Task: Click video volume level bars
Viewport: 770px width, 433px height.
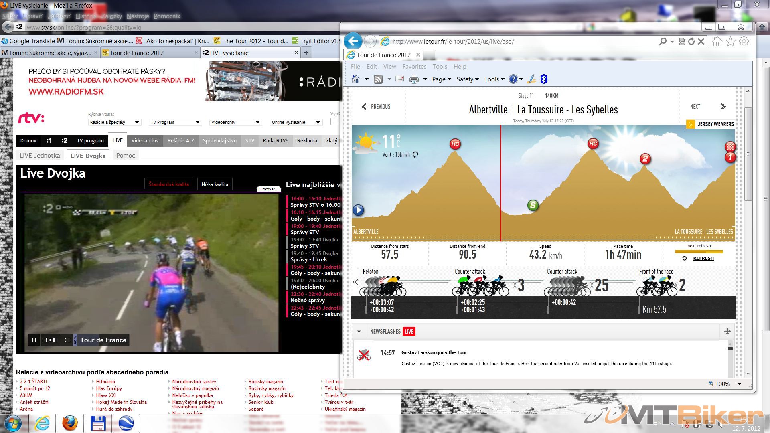Action: click(x=53, y=340)
